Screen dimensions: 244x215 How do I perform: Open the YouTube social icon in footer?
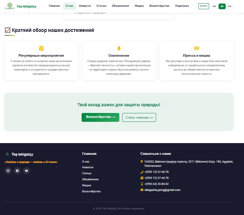click(x=26, y=171)
